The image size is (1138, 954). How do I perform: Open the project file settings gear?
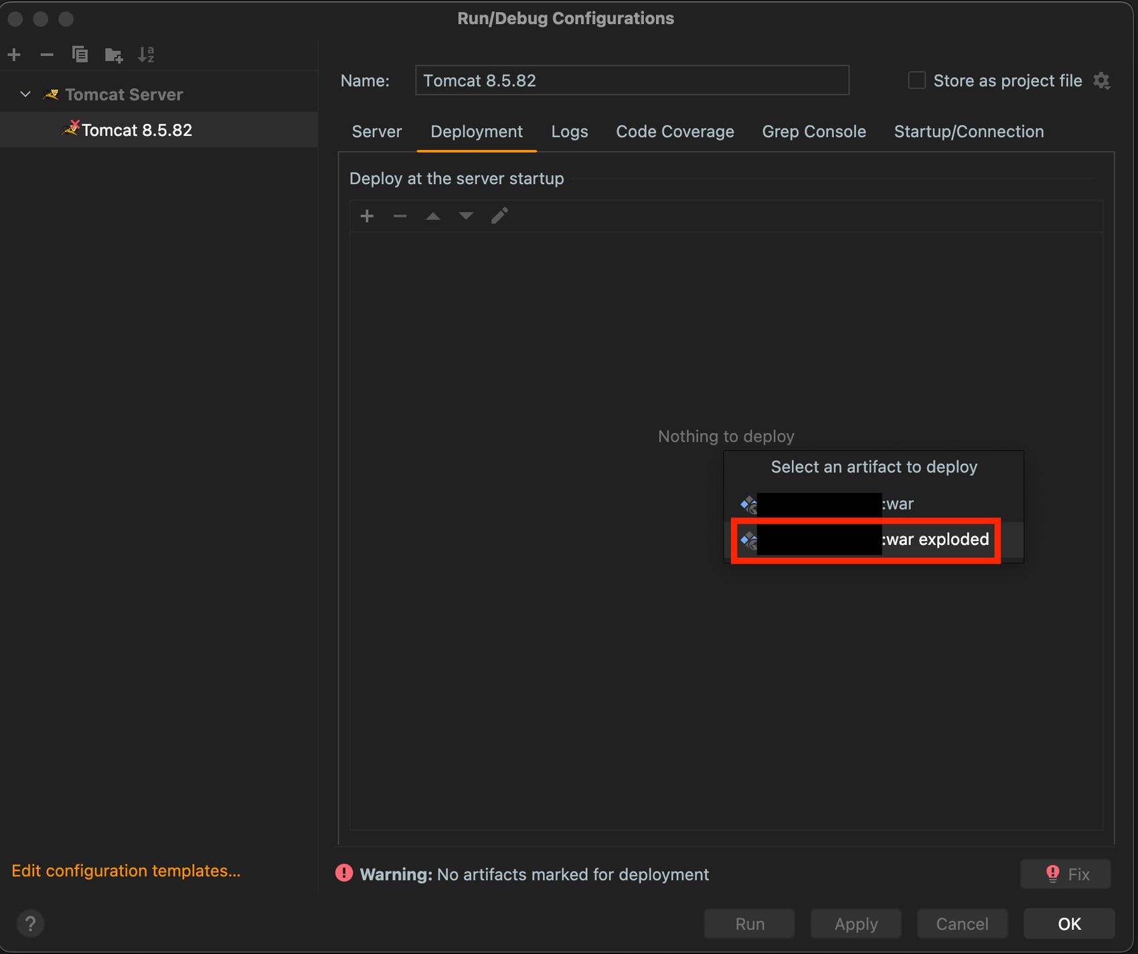pyautogui.click(x=1102, y=81)
